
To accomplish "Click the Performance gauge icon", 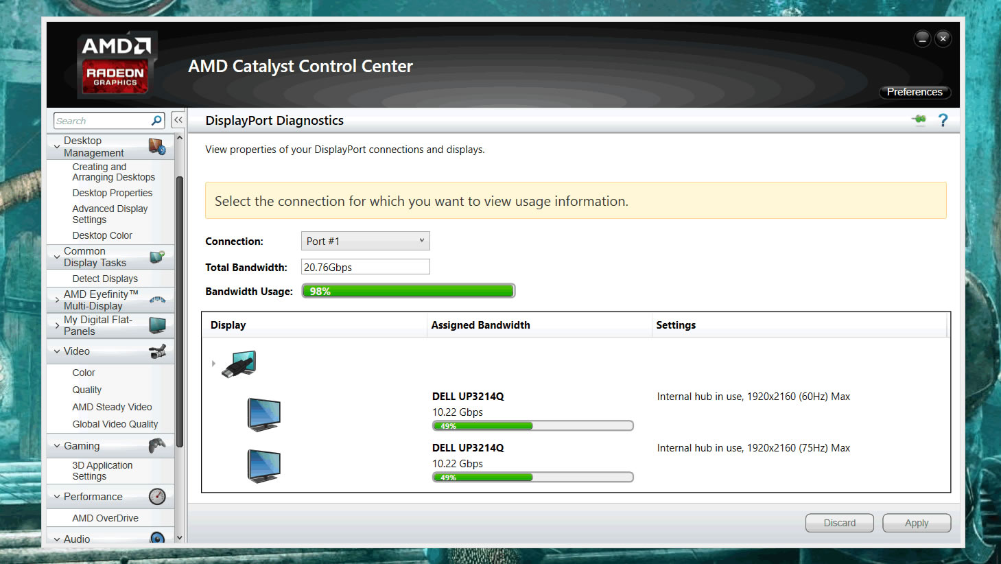I will [157, 497].
